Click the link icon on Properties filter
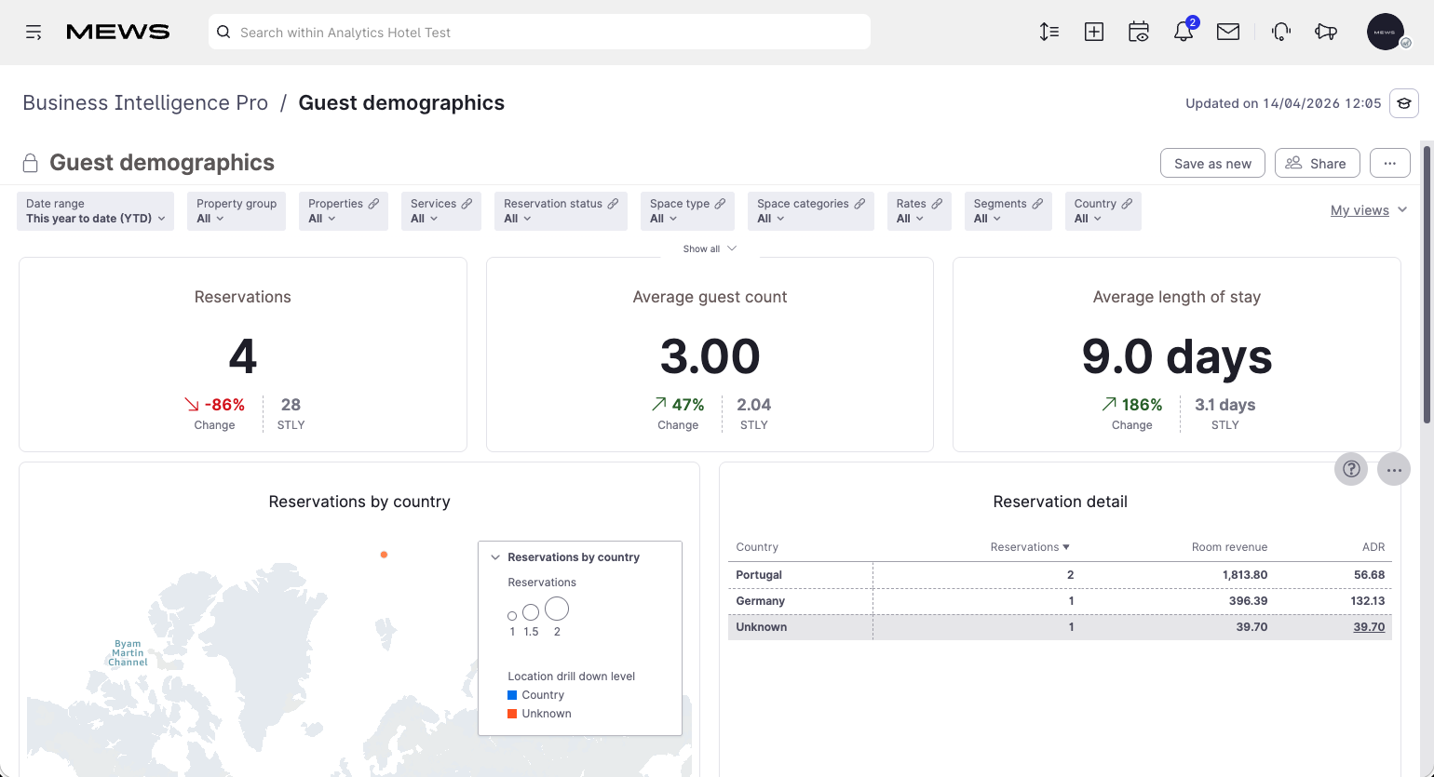This screenshot has width=1434, height=777. coord(373,204)
